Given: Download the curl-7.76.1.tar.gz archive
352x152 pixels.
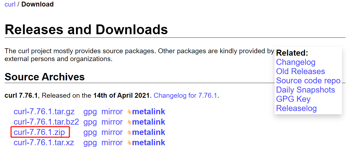Looking at the screenshot, I should (x=44, y=112).
